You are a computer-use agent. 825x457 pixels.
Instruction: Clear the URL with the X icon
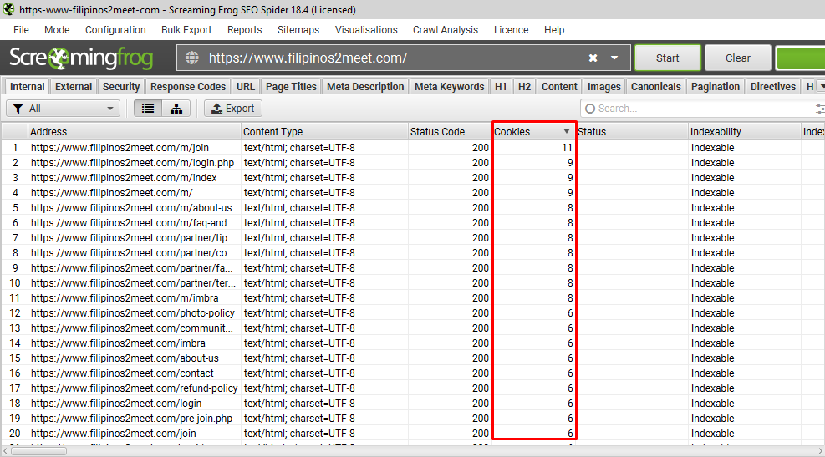[593, 58]
